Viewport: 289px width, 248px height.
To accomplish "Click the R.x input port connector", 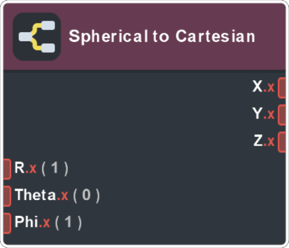I will click(x=7, y=169).
